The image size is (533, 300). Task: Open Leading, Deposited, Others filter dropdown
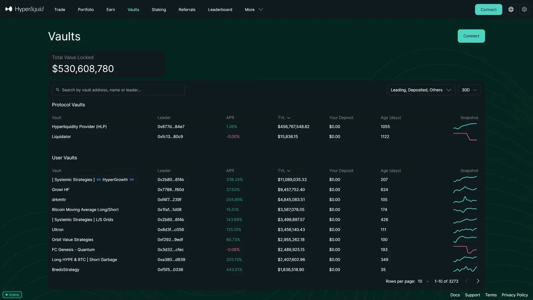coord(421,90)
